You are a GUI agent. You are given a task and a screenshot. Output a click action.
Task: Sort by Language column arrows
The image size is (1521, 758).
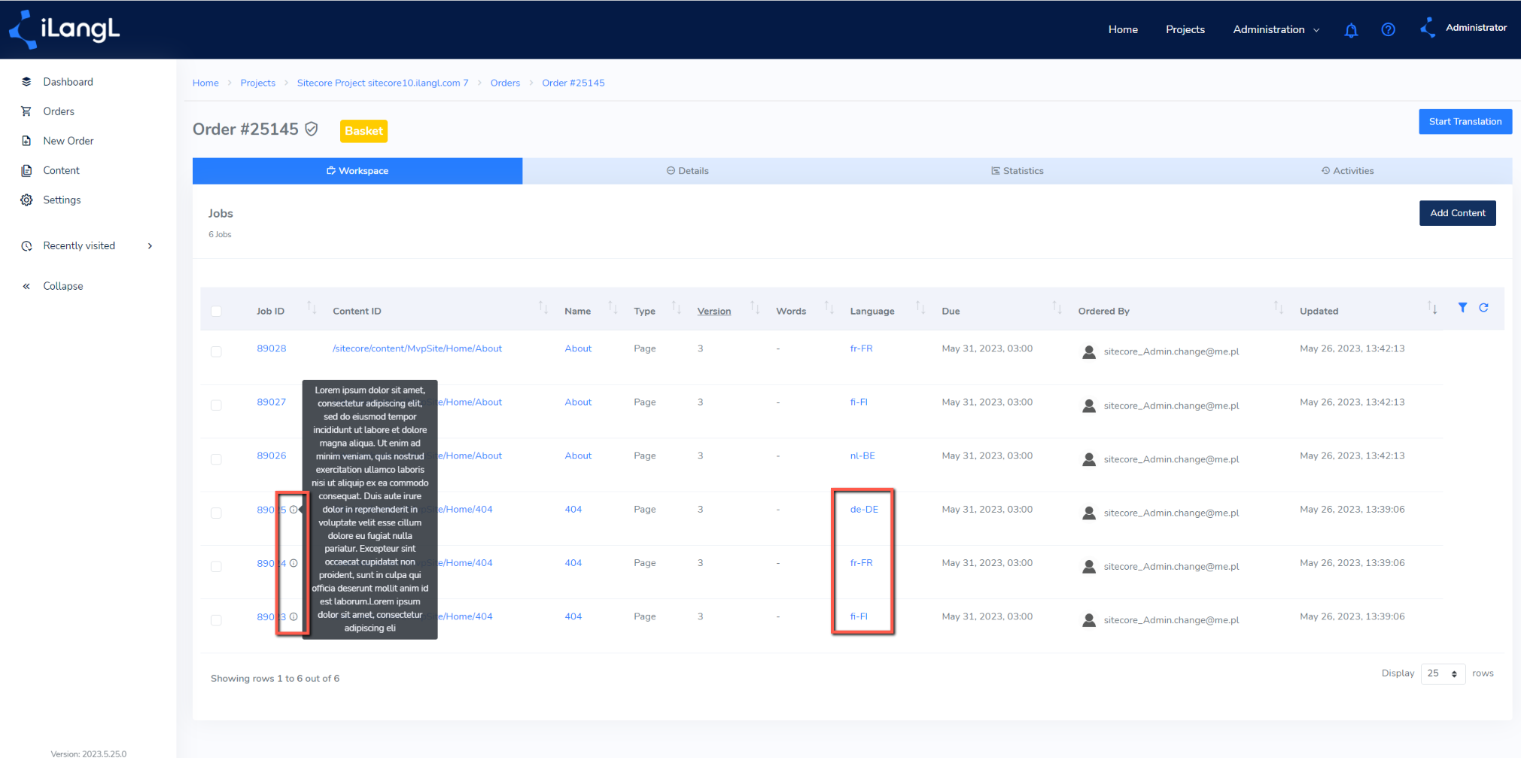coord(920,307)
